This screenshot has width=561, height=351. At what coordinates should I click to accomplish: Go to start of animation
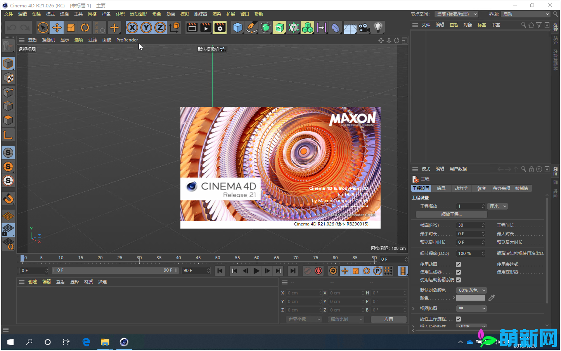click(x=220, y=271)
